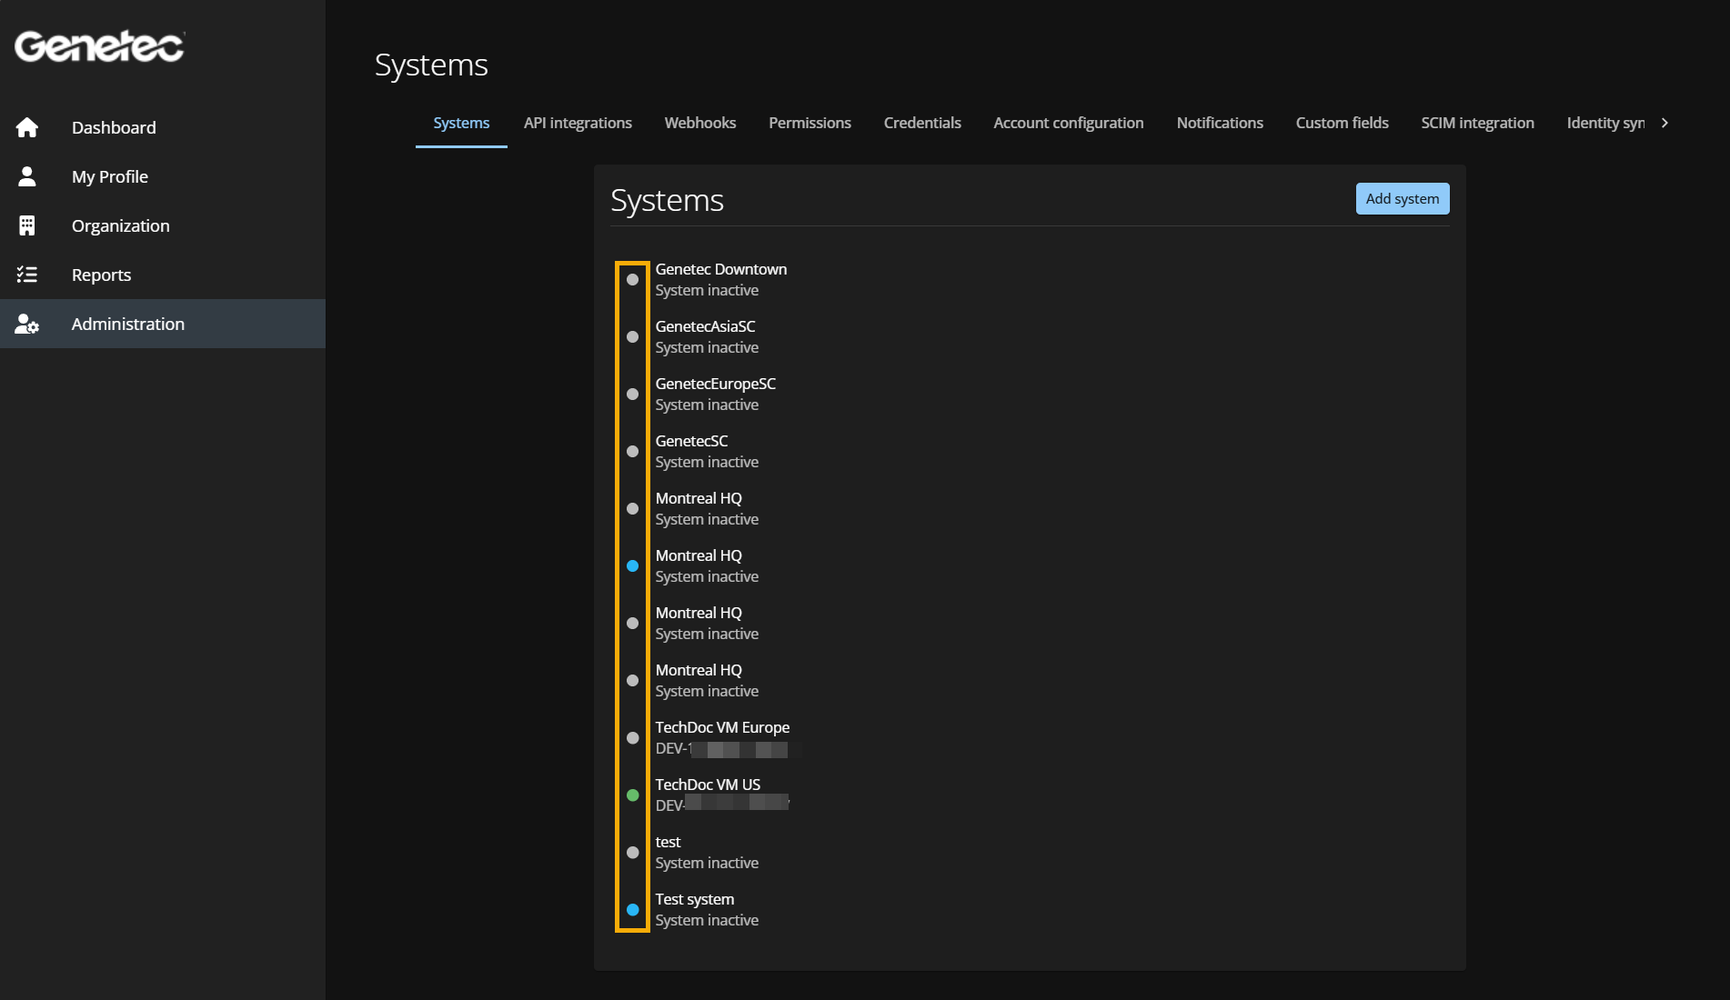
Task: Select the Account configuration tab
Action: click(1068, 123)
